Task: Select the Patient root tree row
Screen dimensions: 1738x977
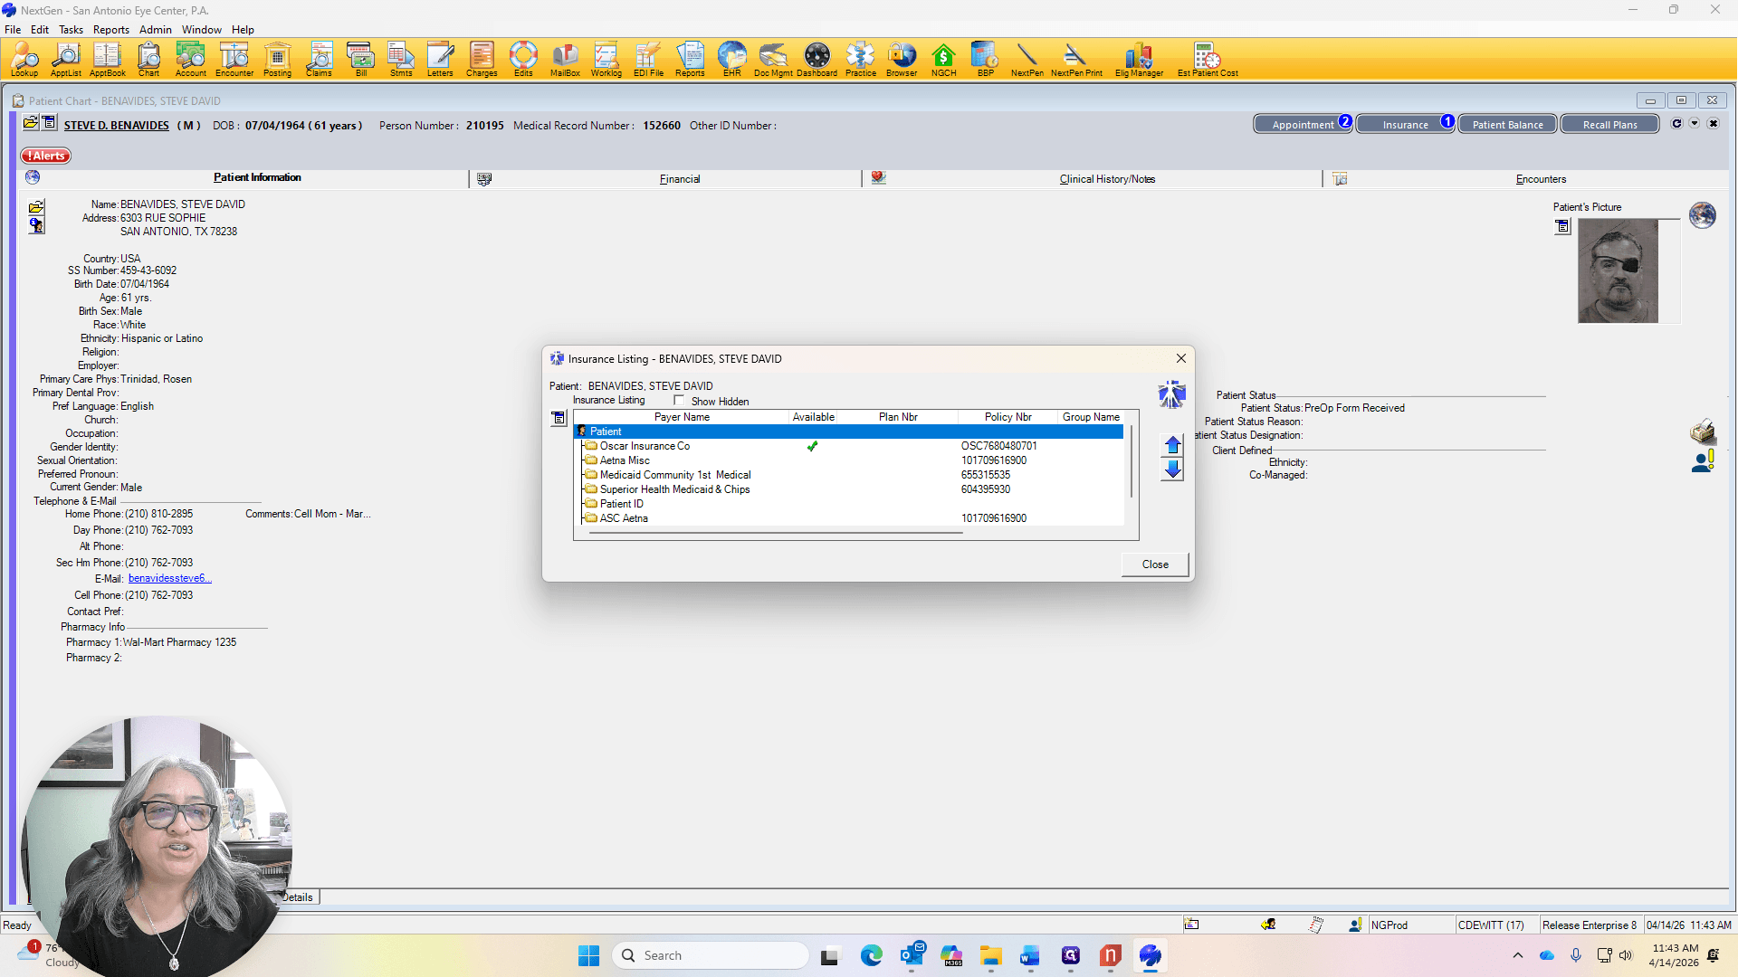Action: [849, 432]
